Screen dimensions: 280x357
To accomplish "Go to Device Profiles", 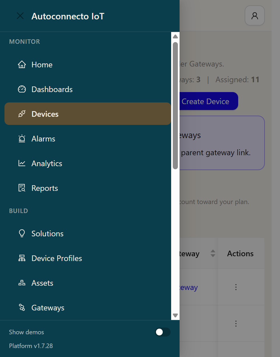I will point(88,258).
